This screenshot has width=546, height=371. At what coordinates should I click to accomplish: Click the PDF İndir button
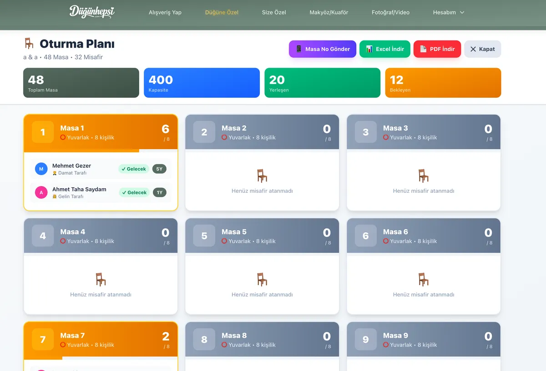(437, 49)
